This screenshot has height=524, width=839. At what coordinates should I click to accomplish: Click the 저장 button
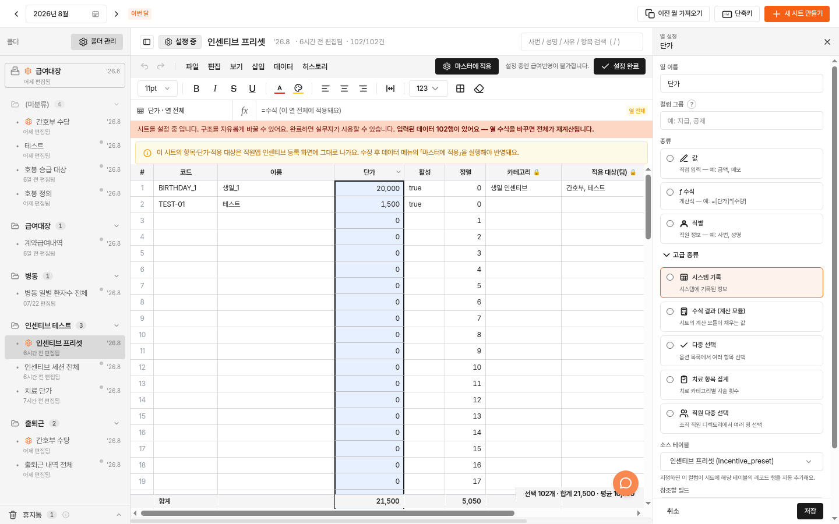[810, 511]
